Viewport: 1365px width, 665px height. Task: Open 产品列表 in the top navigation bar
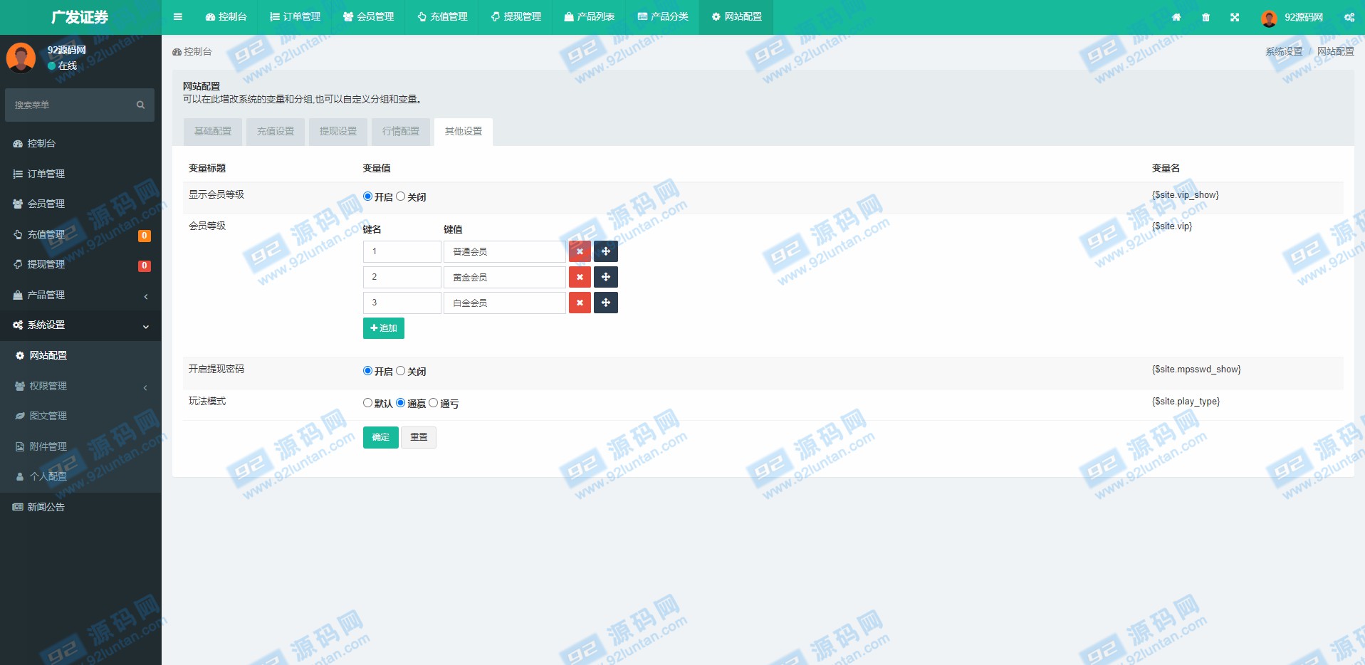click(590, 17)
